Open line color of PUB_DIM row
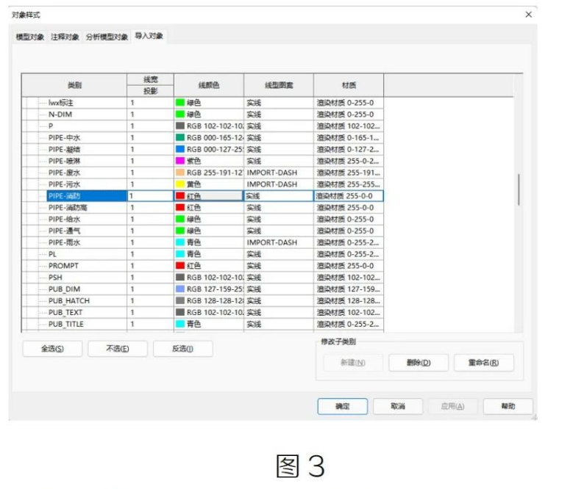The image size is (587, 489). click(209, 289)
